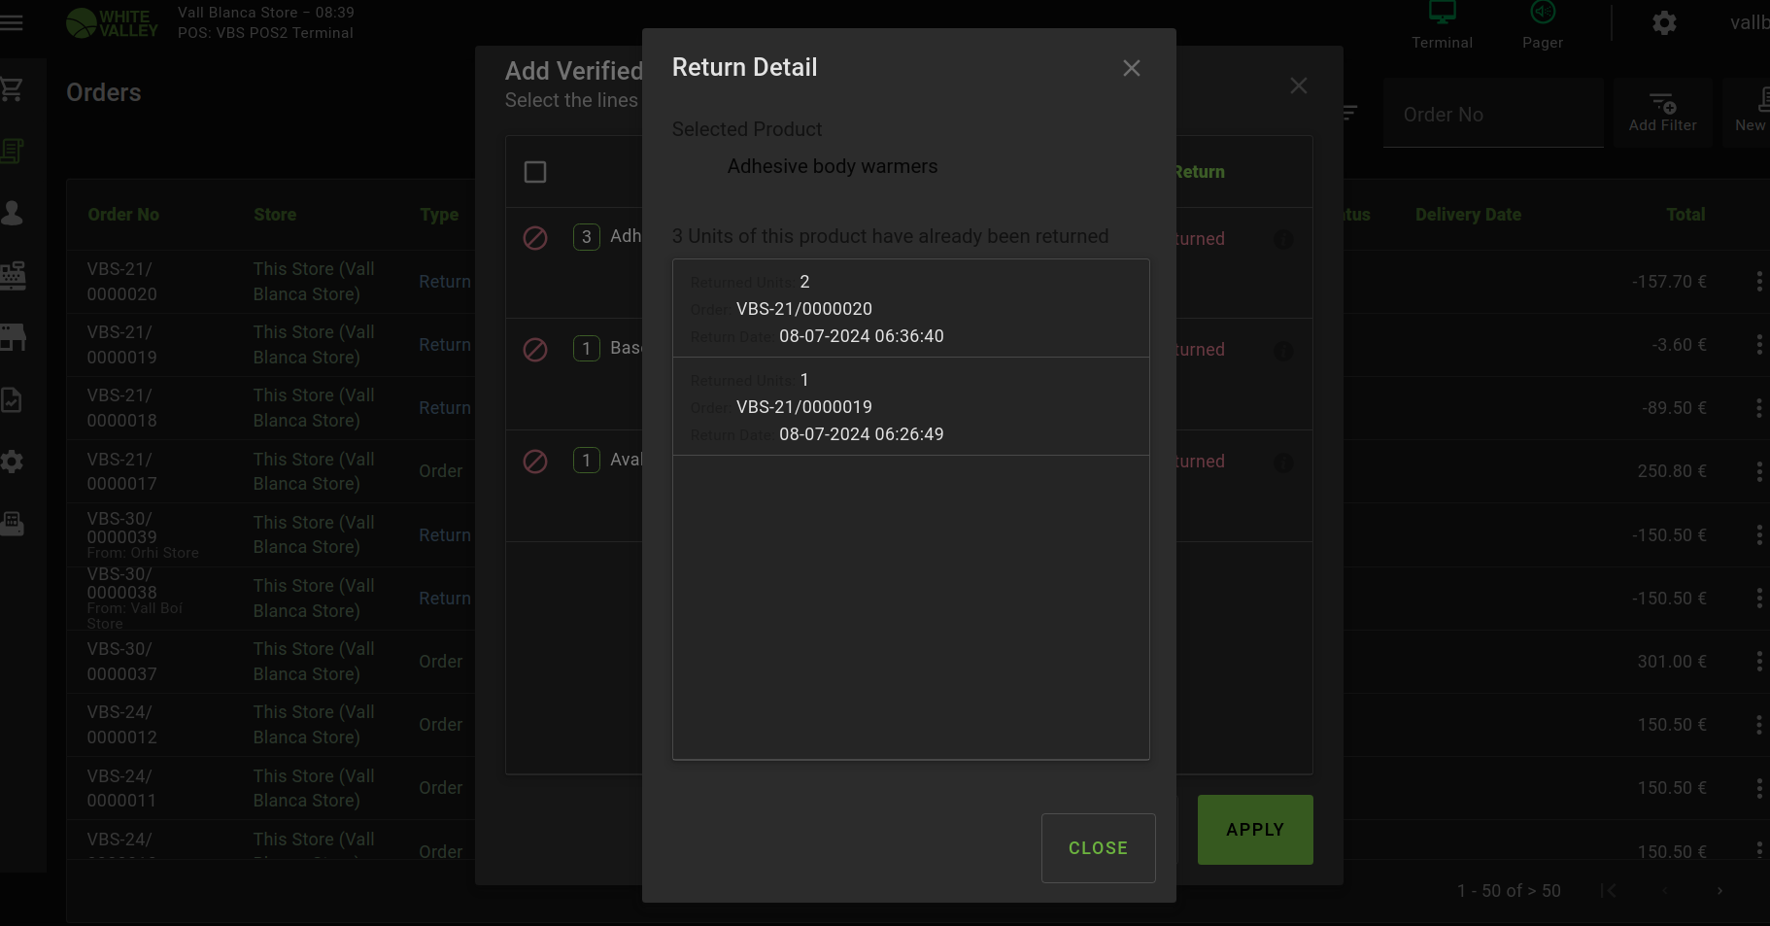Open options menu for the -157.70 € order
The image size is (1770, 926).
coord(1758,282)
